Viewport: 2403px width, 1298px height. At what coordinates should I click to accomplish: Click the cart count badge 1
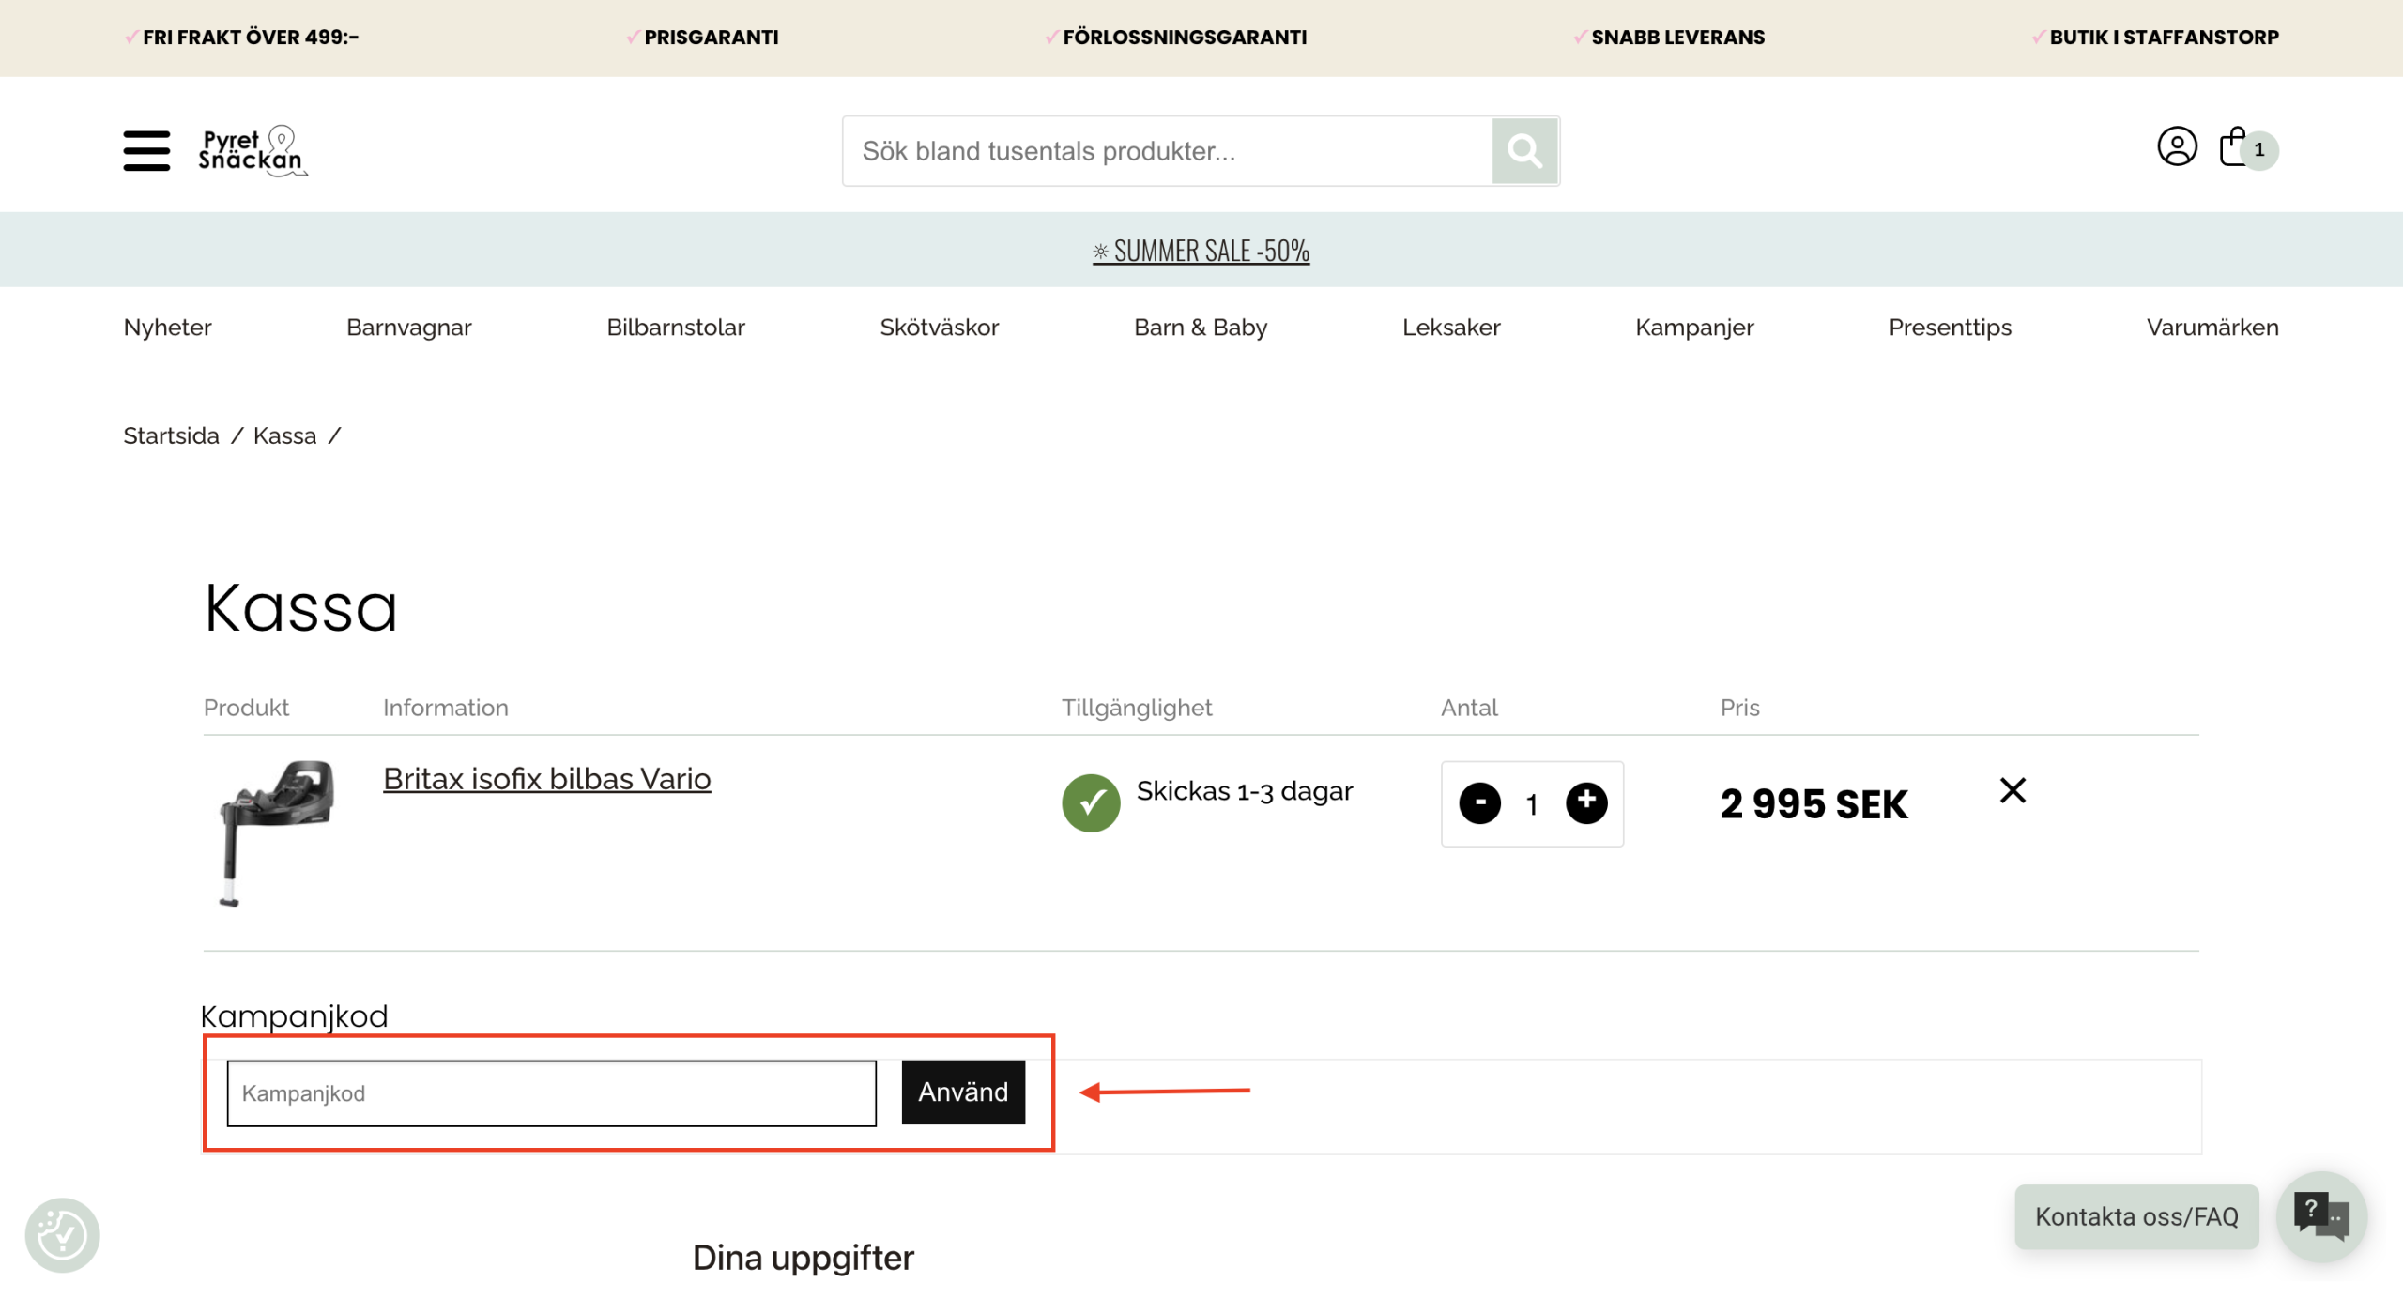click(2259, 150)
